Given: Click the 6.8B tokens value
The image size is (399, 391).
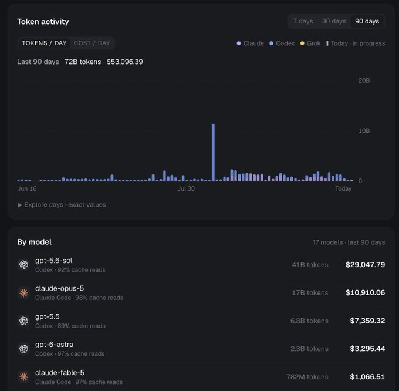Looking at the screenshot, I should click(x=309, y=321).
